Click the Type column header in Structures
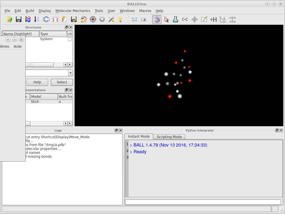 [53, 34]
